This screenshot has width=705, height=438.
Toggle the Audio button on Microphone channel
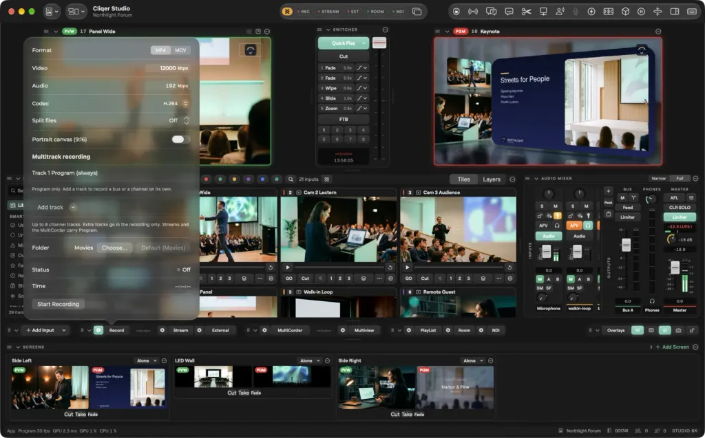click(x=549, y=237)
